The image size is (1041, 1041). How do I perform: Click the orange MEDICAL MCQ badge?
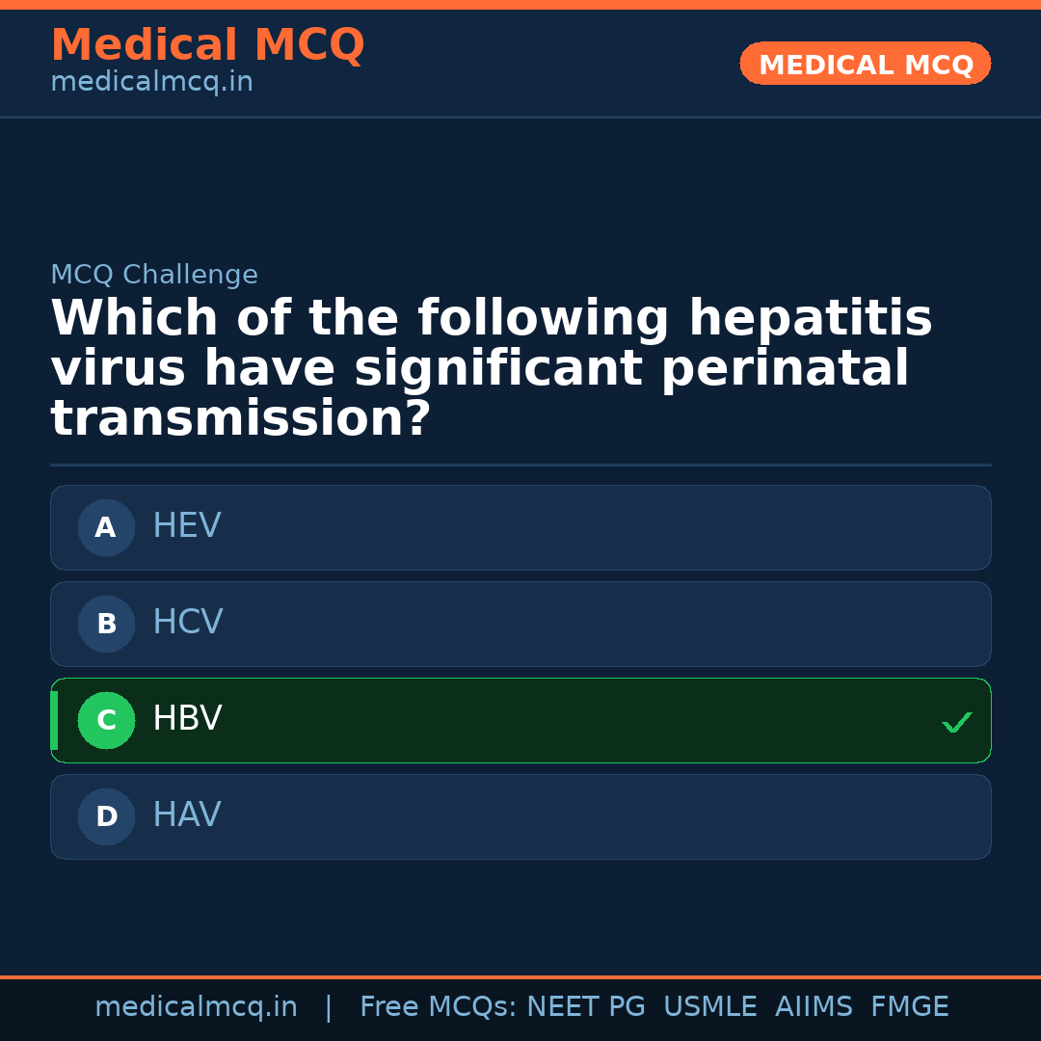point(865,64)
